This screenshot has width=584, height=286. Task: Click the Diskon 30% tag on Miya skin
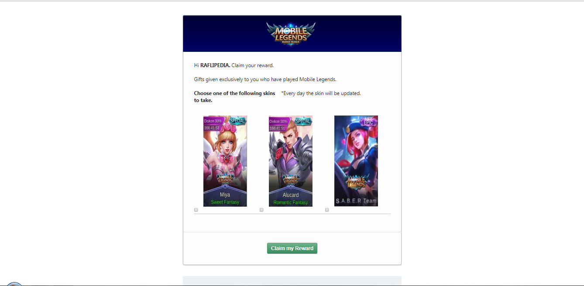coord(213,121)
